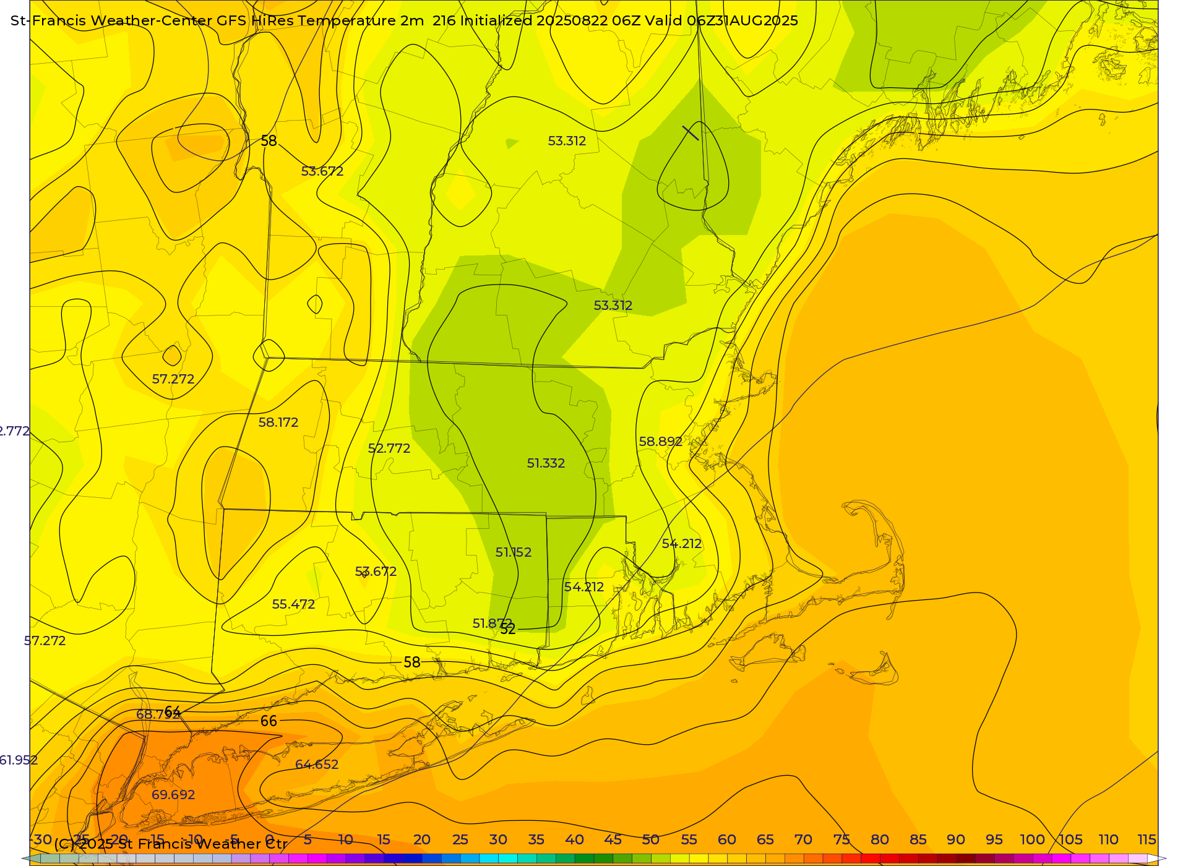The height and width of the screenshot is (866, 1188).
Task: Click the left arrow end of color bar
Action: (31, 859)
